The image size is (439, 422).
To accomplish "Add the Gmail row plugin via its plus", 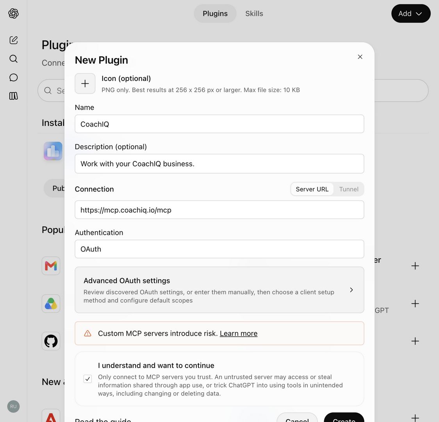I will [415, 266].
